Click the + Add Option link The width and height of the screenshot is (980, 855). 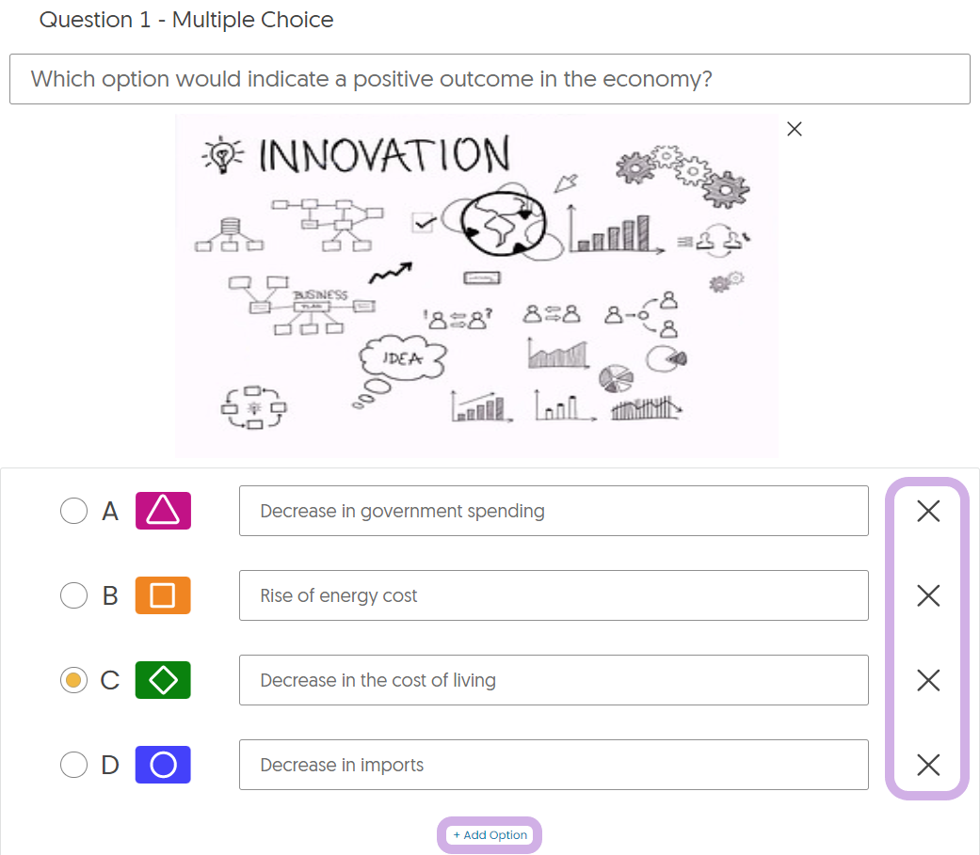click(x=490, y=835)
